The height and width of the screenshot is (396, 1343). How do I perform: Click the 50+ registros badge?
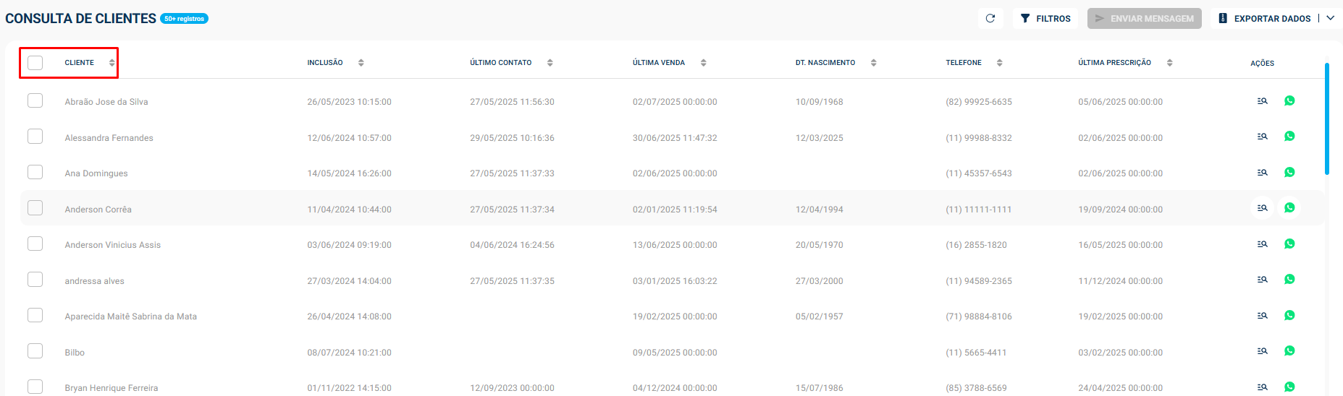[185, 19]
